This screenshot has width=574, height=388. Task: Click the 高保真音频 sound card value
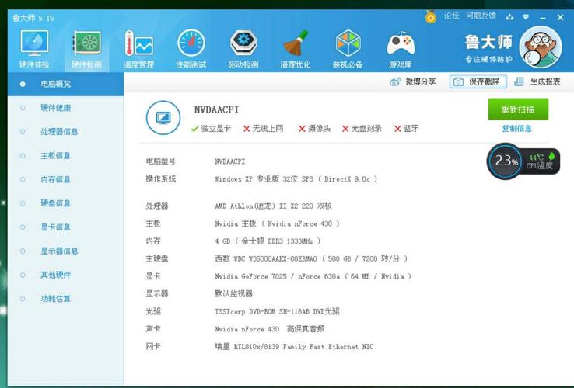pos(269,329)
